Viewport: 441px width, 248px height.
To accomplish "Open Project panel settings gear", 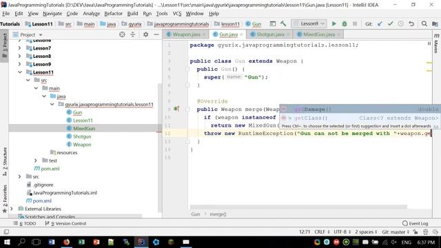I will [145, 34].
